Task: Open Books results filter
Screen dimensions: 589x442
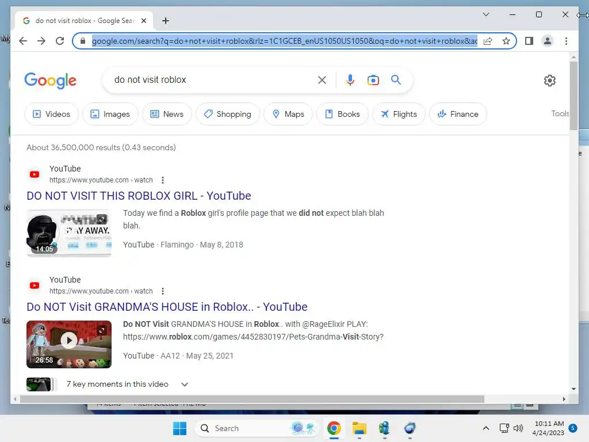Action: pyautogui.click(x=342, y=114)
